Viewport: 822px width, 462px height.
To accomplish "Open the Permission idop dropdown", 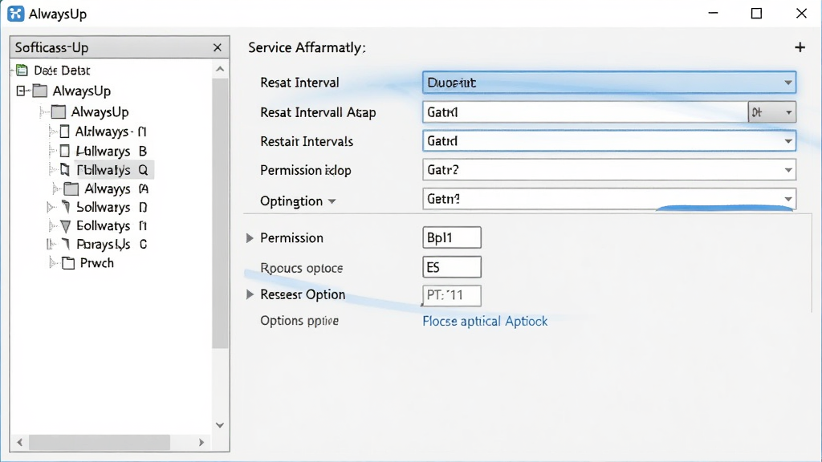I will (x=609, y=170).
